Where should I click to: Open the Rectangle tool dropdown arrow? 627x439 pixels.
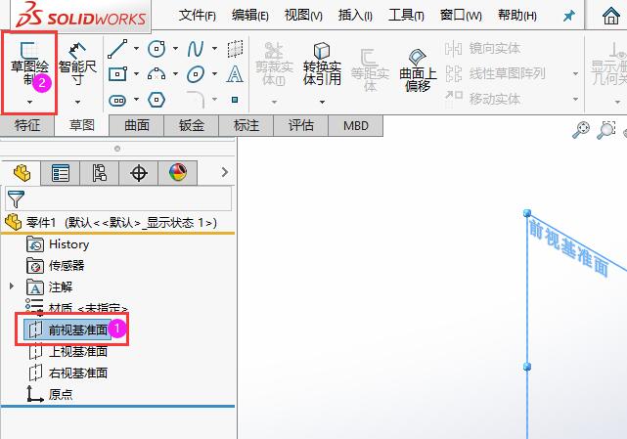pos(136,74)
